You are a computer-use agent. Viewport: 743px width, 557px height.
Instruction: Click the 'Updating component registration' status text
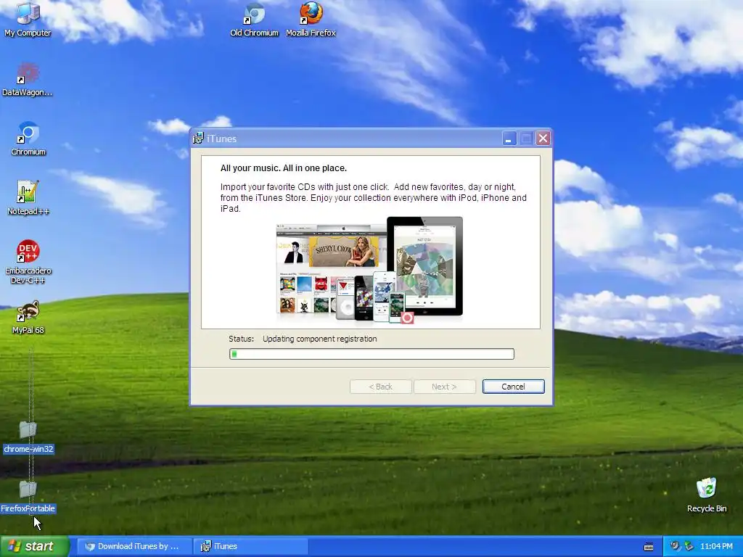point(320,339)
